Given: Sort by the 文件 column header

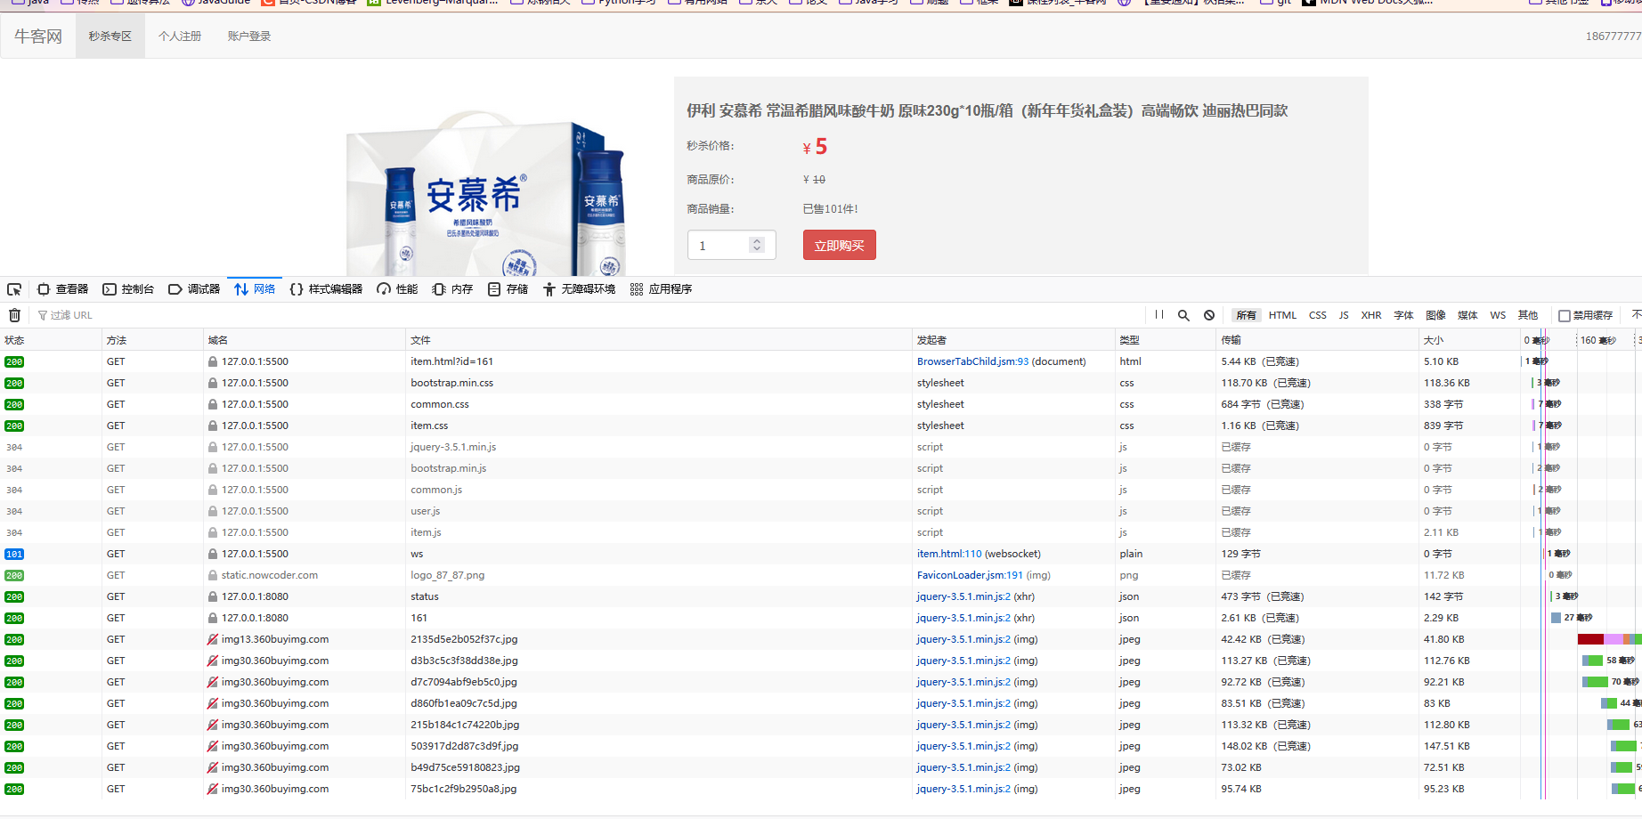Looking at the screenshot, I should point(659,340).
